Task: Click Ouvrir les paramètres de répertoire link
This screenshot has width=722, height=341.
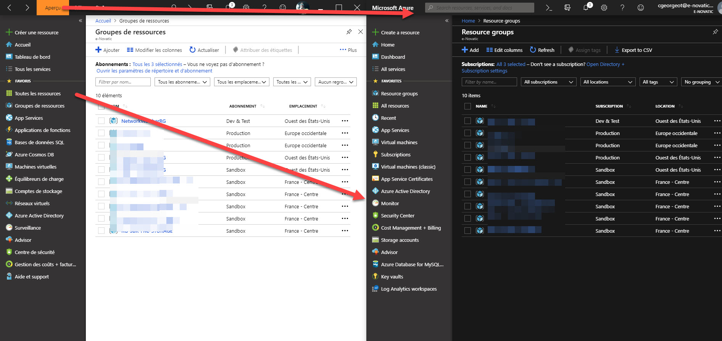Action: tap(154, 71)
